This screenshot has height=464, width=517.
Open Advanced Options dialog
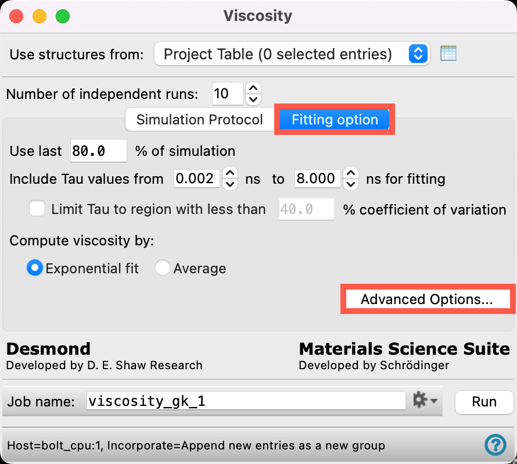pos(428,299)
